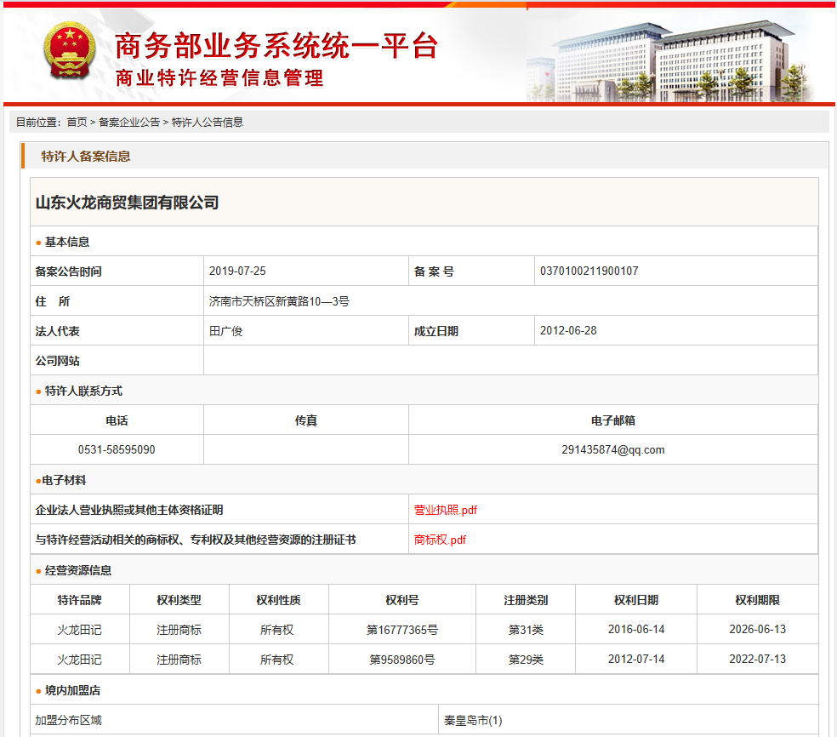Select trademark number 第16777365号
The height and width of the screenshot is (737, 837).
point(402,630)
